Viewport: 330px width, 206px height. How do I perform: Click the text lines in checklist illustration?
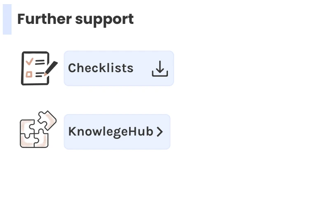click(40, 62)
